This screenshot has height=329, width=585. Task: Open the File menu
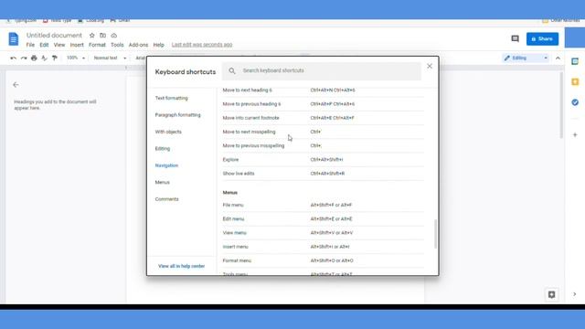[x=30, y=45]
